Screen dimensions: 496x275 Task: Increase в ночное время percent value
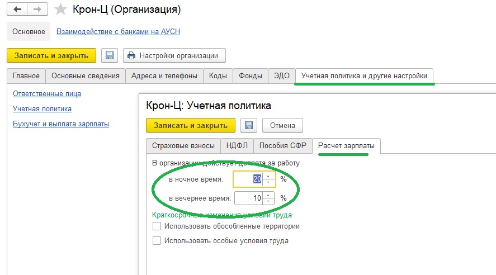(x=268, y=176)
